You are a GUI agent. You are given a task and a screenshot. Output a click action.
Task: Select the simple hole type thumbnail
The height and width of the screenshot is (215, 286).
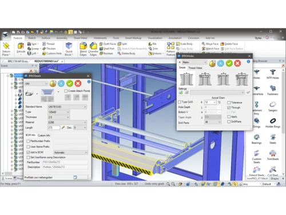[x=186, y=79]
